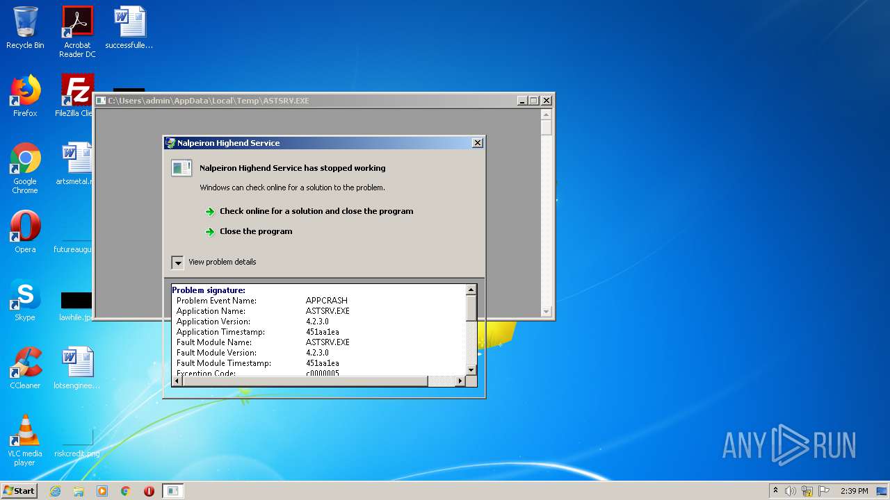Viewport: 890px width, 500px height.
Task: Select the lawhile.jpg desktop file
Action: [x=76, y=306]
